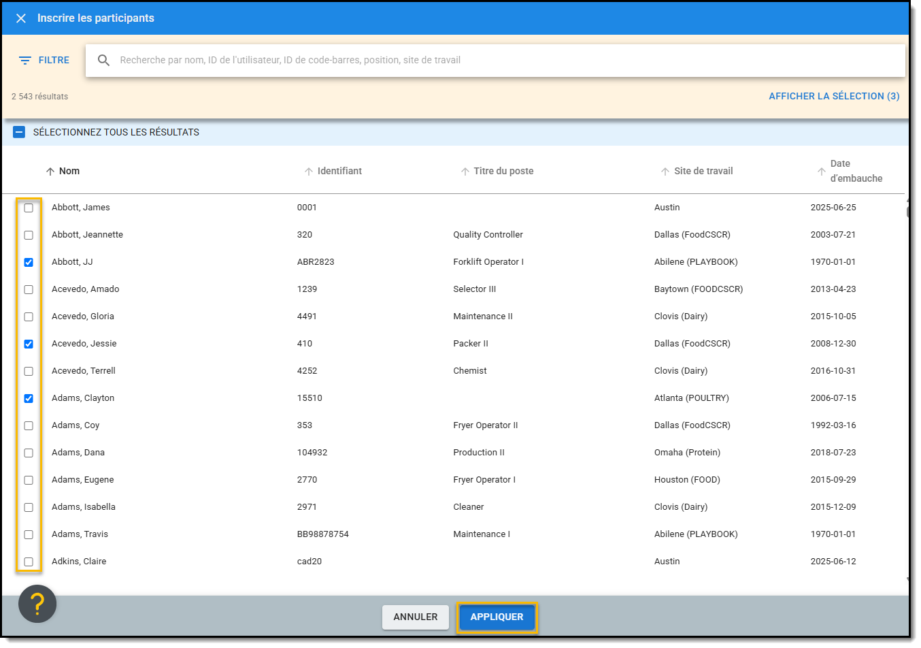
Task: Focus the participant search input field
Action: (x=503, y=61)
